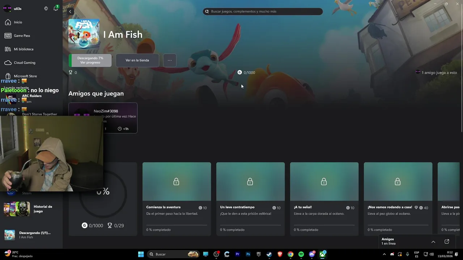463x260 pixels.
Task: Open Premiere Pro on the taskbar
Action: pos(237,254)
